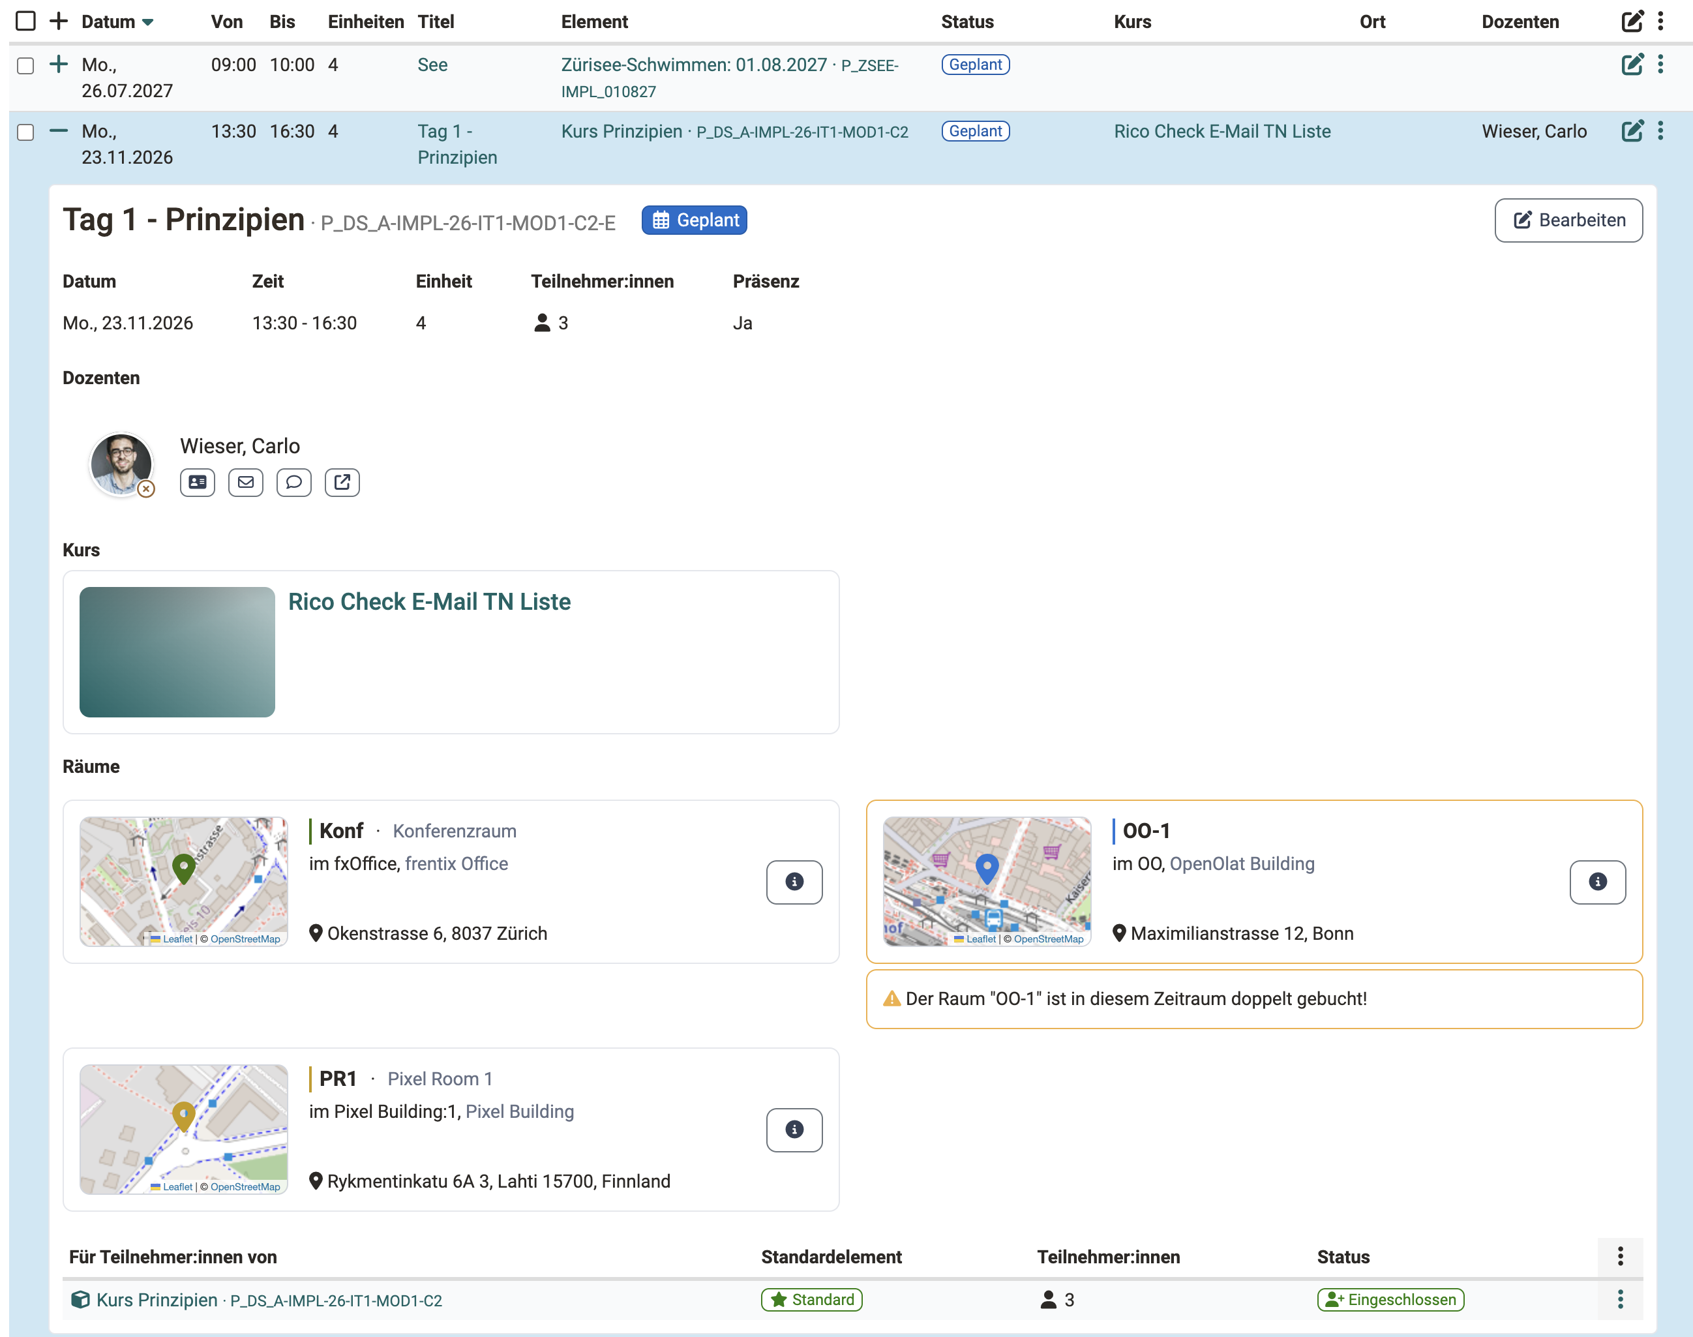Click the PR1 room map
This screenshot has height=1337, width=1693.
point(184,1130)
